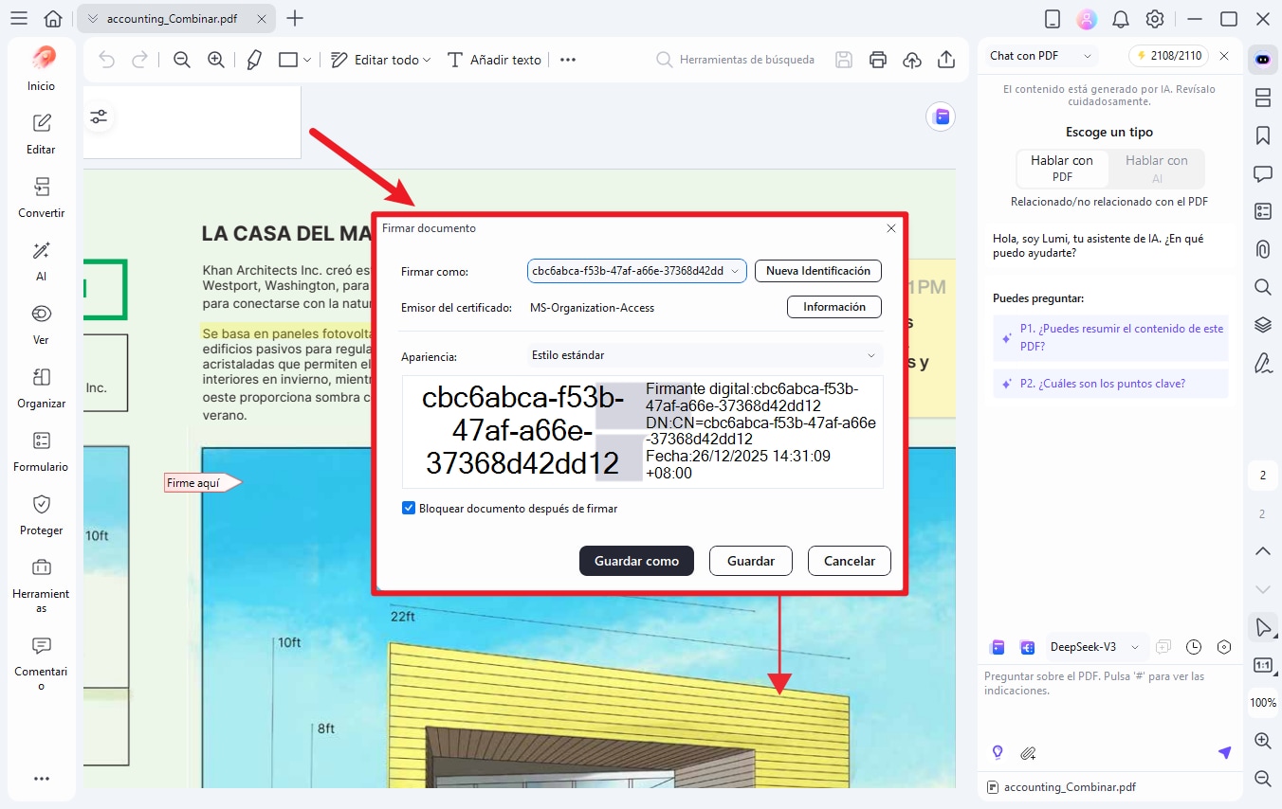Switch to Hablar con PDF mode
The height and width of the screenshot is (809, 1282).
point(1061,169)
